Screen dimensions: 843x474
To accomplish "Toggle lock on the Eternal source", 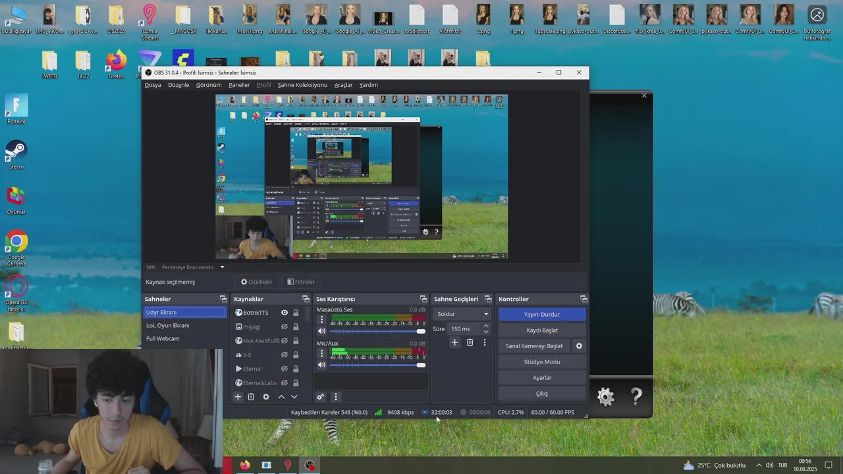I will [x=296, y=369].
